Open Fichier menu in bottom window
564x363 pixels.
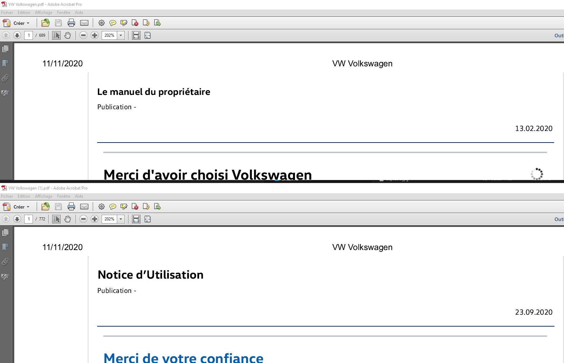[7, 196]
